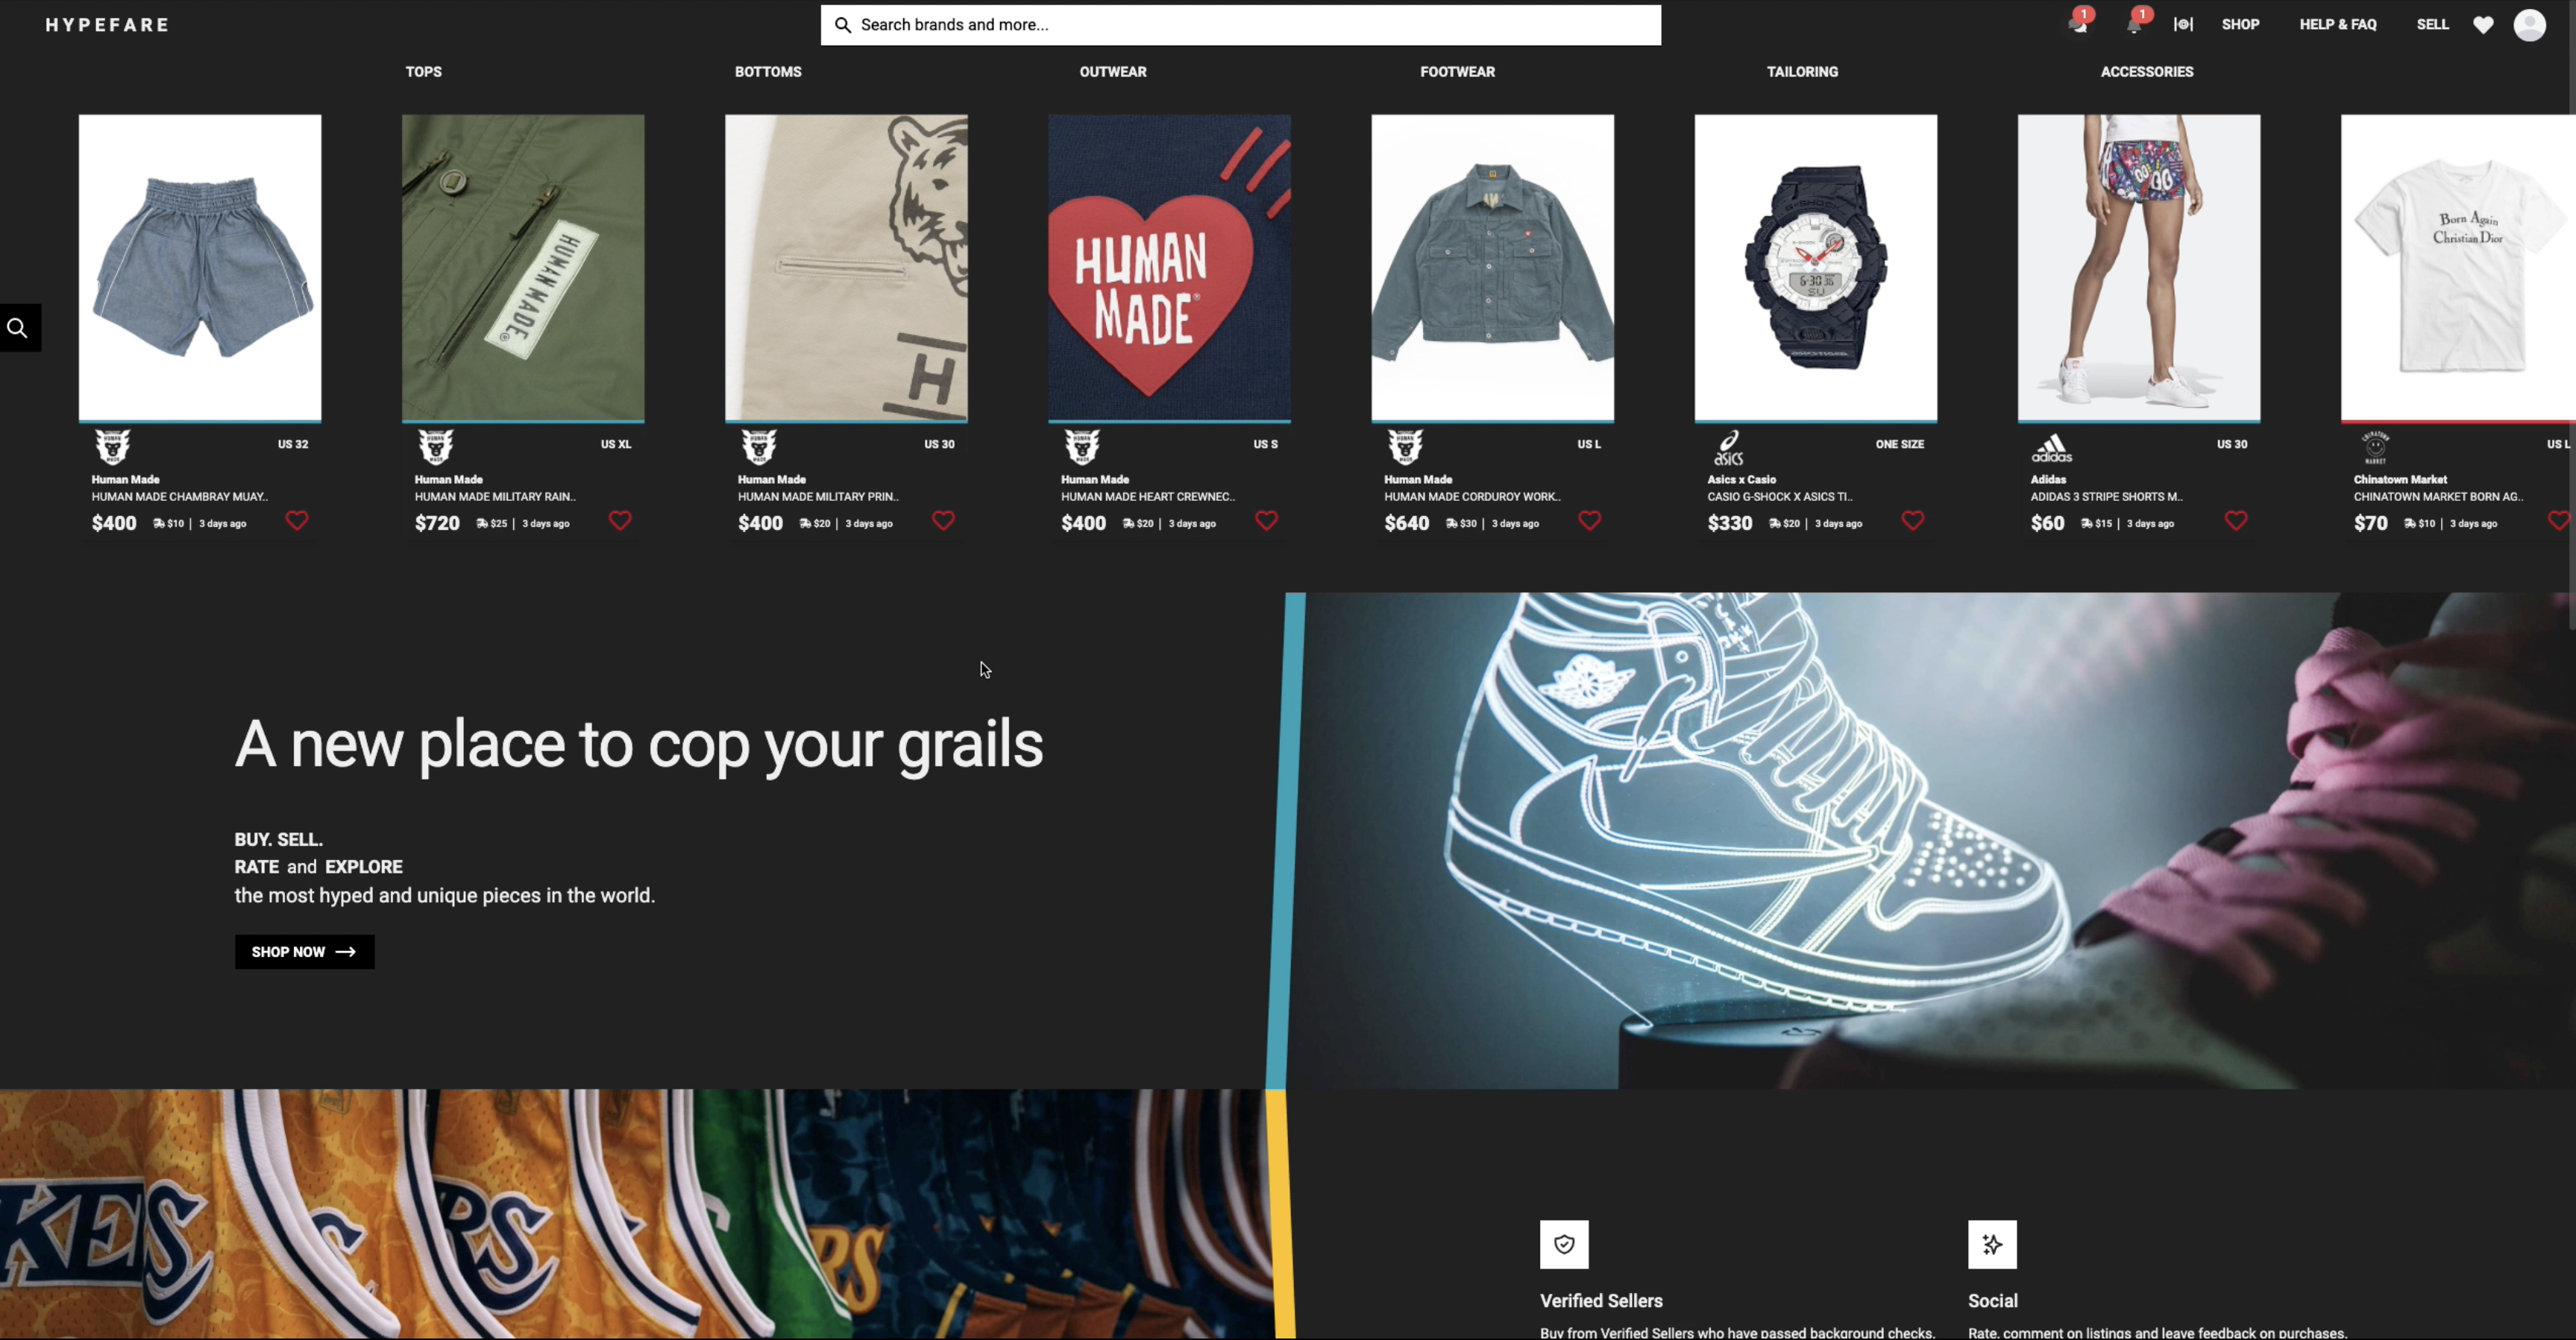The width and height of the screenshot is (2576, 1340).
Task: Click the Search brands and more field
Action: (1241, 25)
